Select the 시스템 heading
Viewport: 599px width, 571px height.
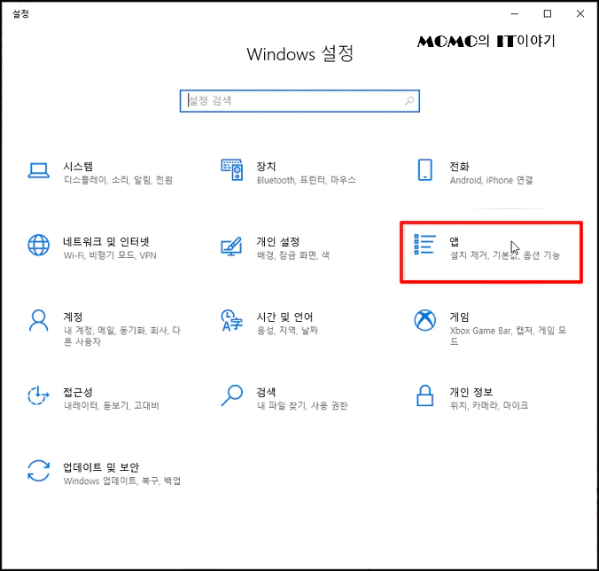78,167
